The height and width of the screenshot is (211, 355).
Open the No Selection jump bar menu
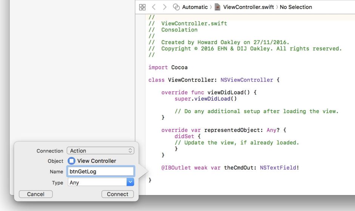pos(296,7)
